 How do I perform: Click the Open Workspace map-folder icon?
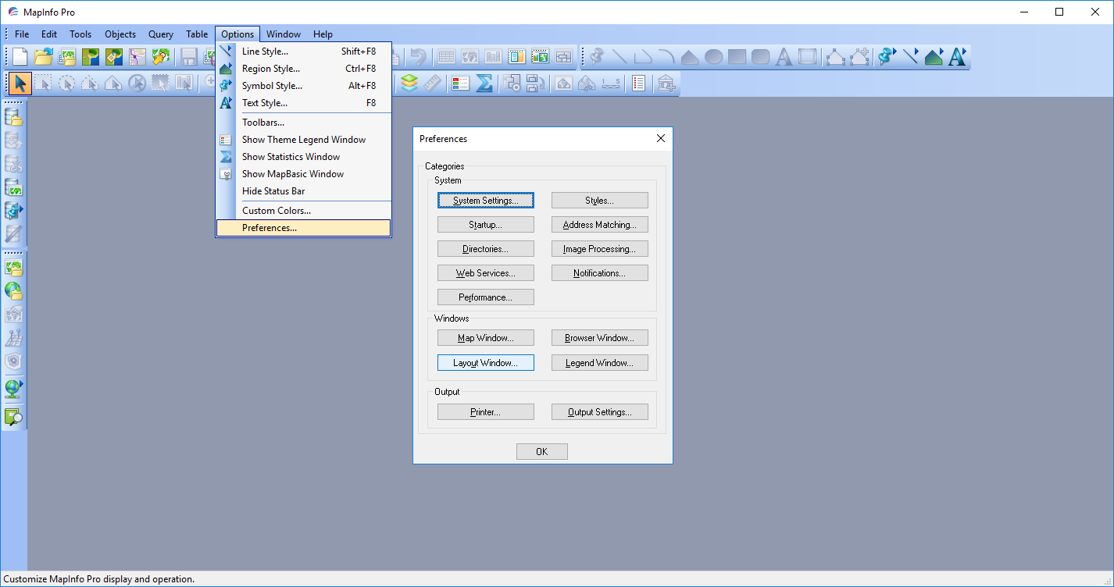(x=66, y=57)
